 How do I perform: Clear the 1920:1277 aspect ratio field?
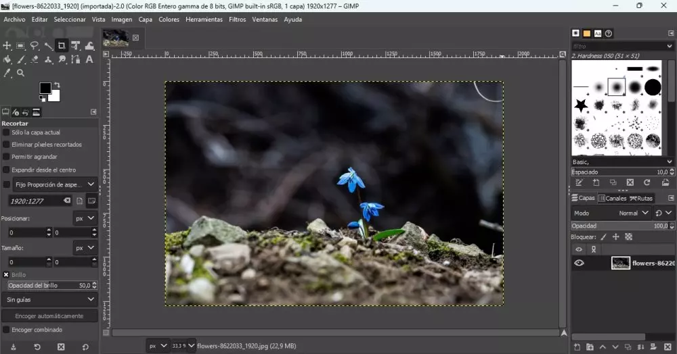click(x=67, y=201)
